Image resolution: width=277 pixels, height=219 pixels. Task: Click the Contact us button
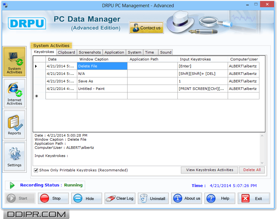pos(146,28)
